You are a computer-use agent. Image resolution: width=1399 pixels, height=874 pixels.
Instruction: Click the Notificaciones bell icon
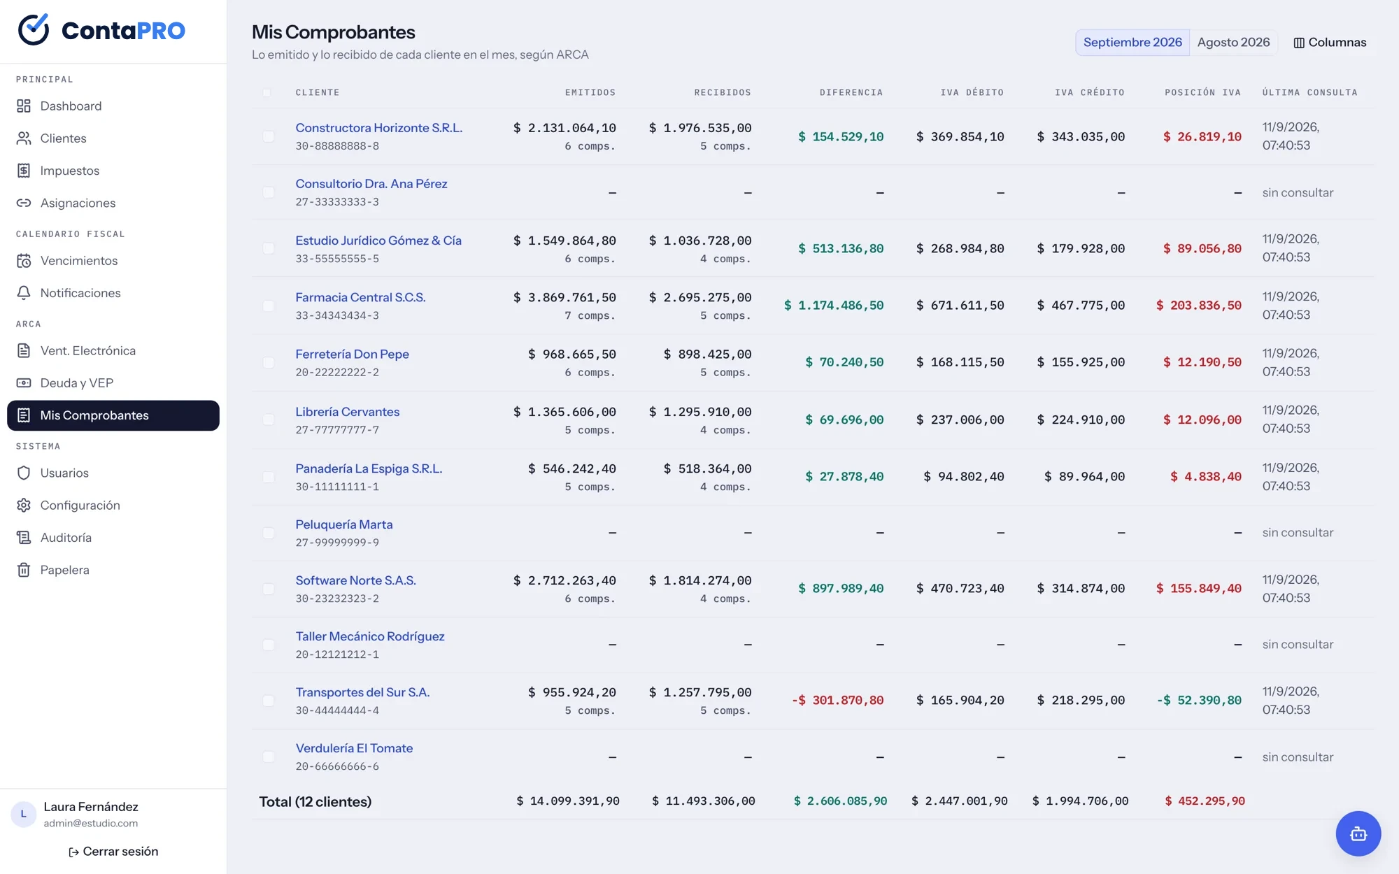tap(24, 293)
